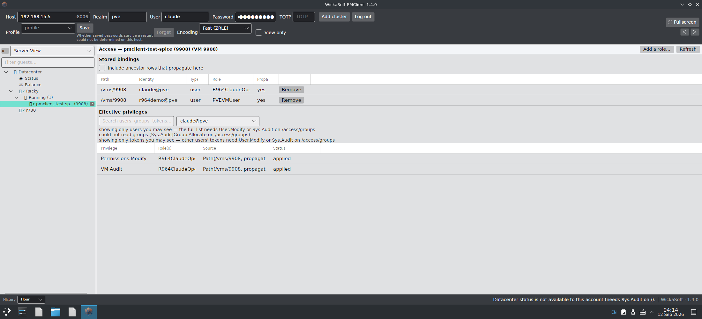Click the PMClient hexagon taskbar icon
This screenshot has width=702, height=319.
(x=89, y=312)
